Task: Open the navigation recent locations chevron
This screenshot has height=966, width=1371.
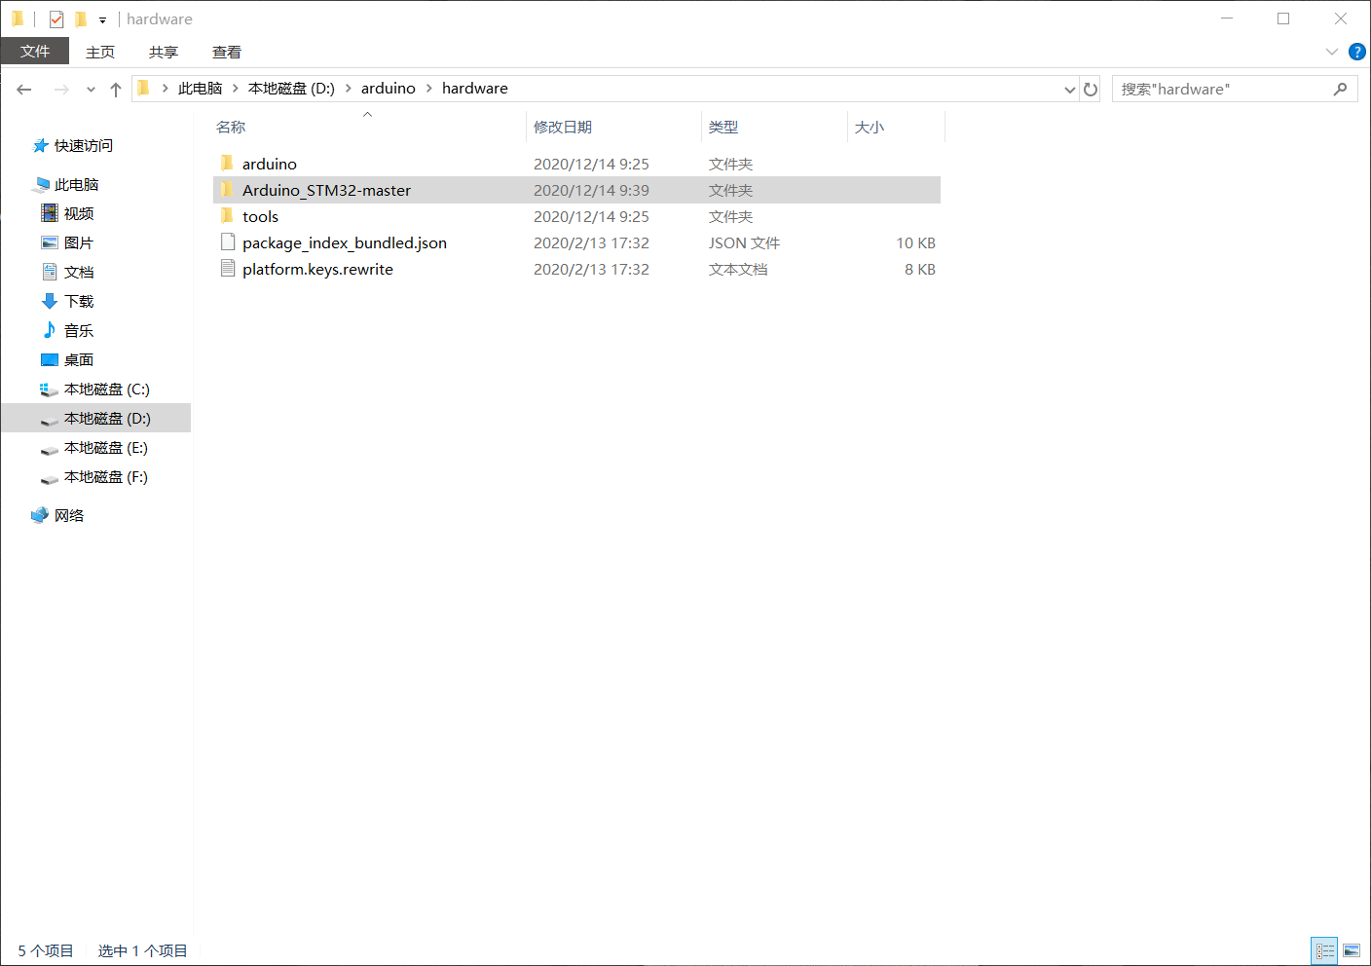Action: 90,89
